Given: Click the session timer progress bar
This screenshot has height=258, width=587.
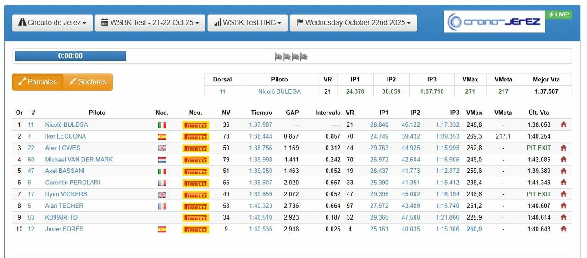Looking at the screenshot, I should coord(70,56).
